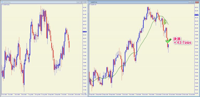Image resolution: width=200 pixels, height=97 pixels.
Task: Click the CADJPY,Daily window title icon
Action: coord(2,2)
